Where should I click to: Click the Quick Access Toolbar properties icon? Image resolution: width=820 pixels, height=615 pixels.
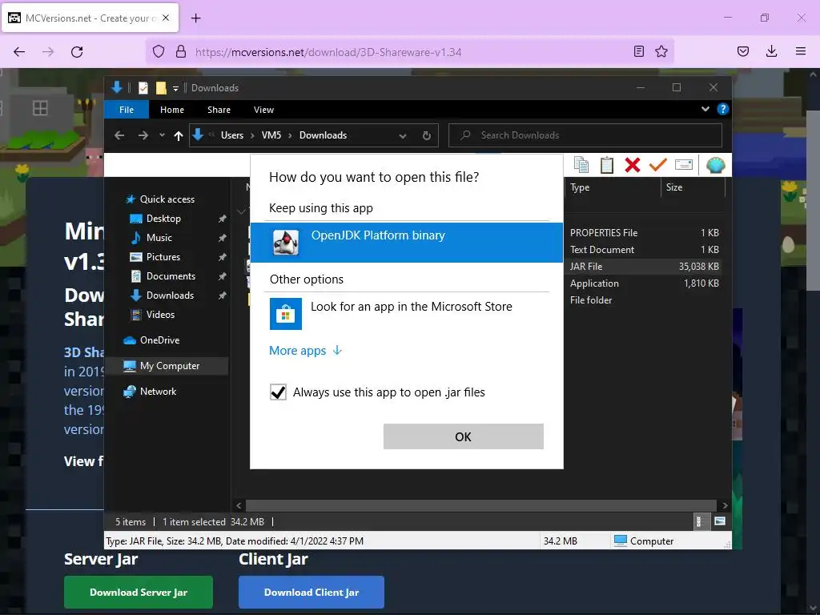click(143, 88)
